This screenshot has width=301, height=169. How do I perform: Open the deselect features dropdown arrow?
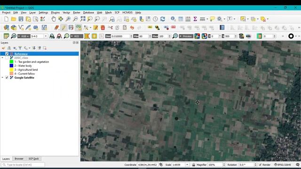[268, 19]
